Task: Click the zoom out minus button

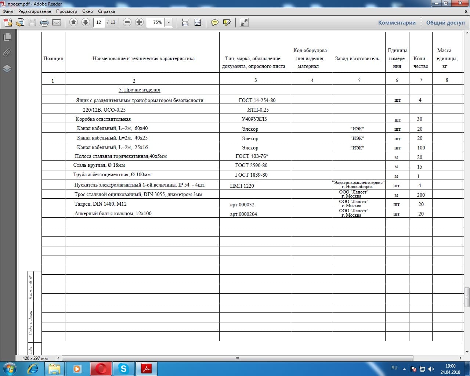Action: click(x=127, y=22)
